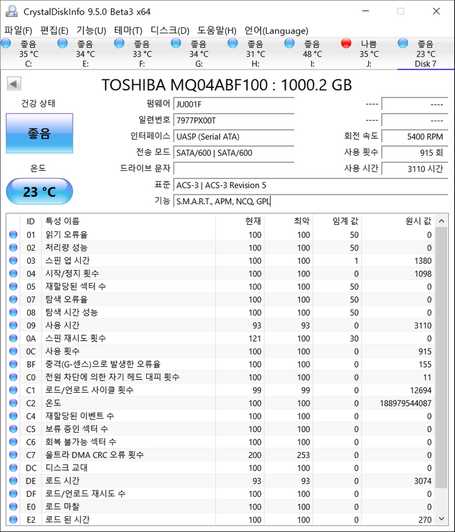Image resolution: width=455 pixels, height=532 pixels.
Task: Select the 전원 차단에 의한 자기 헤드 대피 횟수 row
Action: coord(221,377)
